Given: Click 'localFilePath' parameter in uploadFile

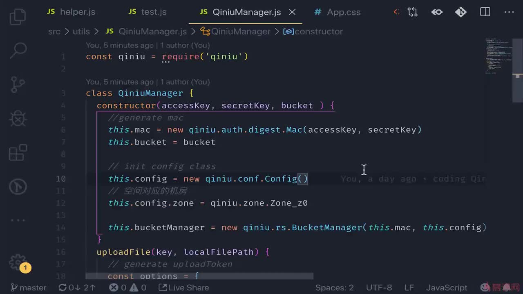Looking at the screenshot, I should click(x=219, y=252).
